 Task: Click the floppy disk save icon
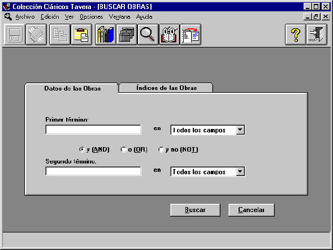click(x=15, y=35)
